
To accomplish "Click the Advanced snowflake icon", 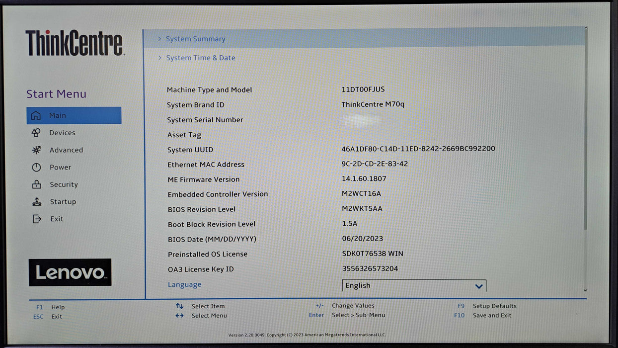I will 36,150.
